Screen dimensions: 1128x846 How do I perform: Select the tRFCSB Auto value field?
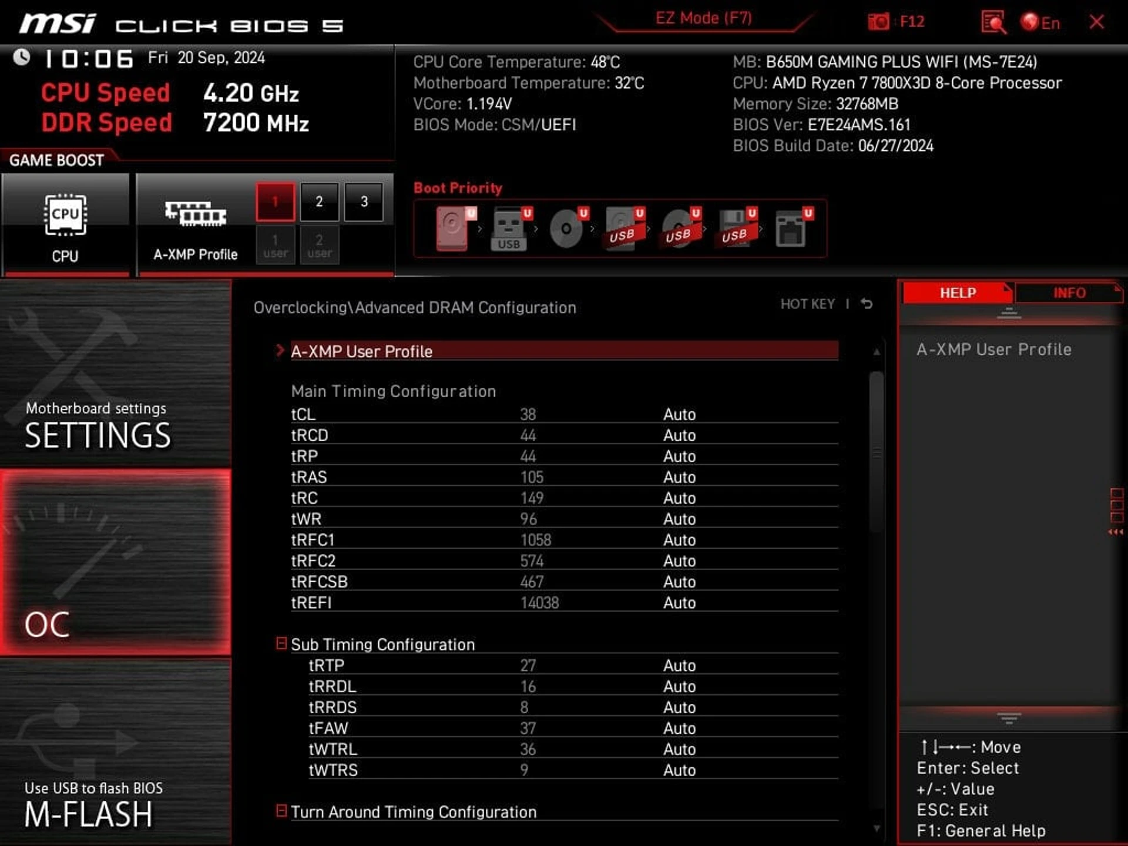coord(679,582)
